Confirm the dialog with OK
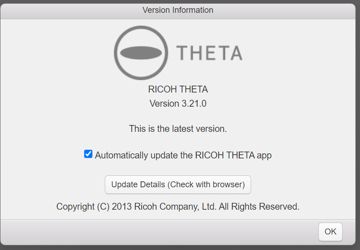Image resolution: width=360 pixels, height=250 pixels. [330, 232]
